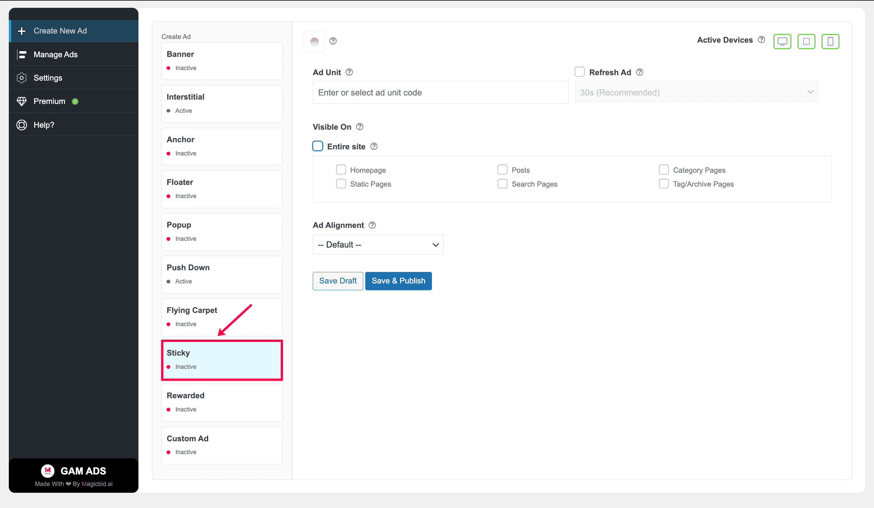Click the help icon next to Active Devices
Image resolution: width=874 pixels, height=508 pixels.
point(762,40)
